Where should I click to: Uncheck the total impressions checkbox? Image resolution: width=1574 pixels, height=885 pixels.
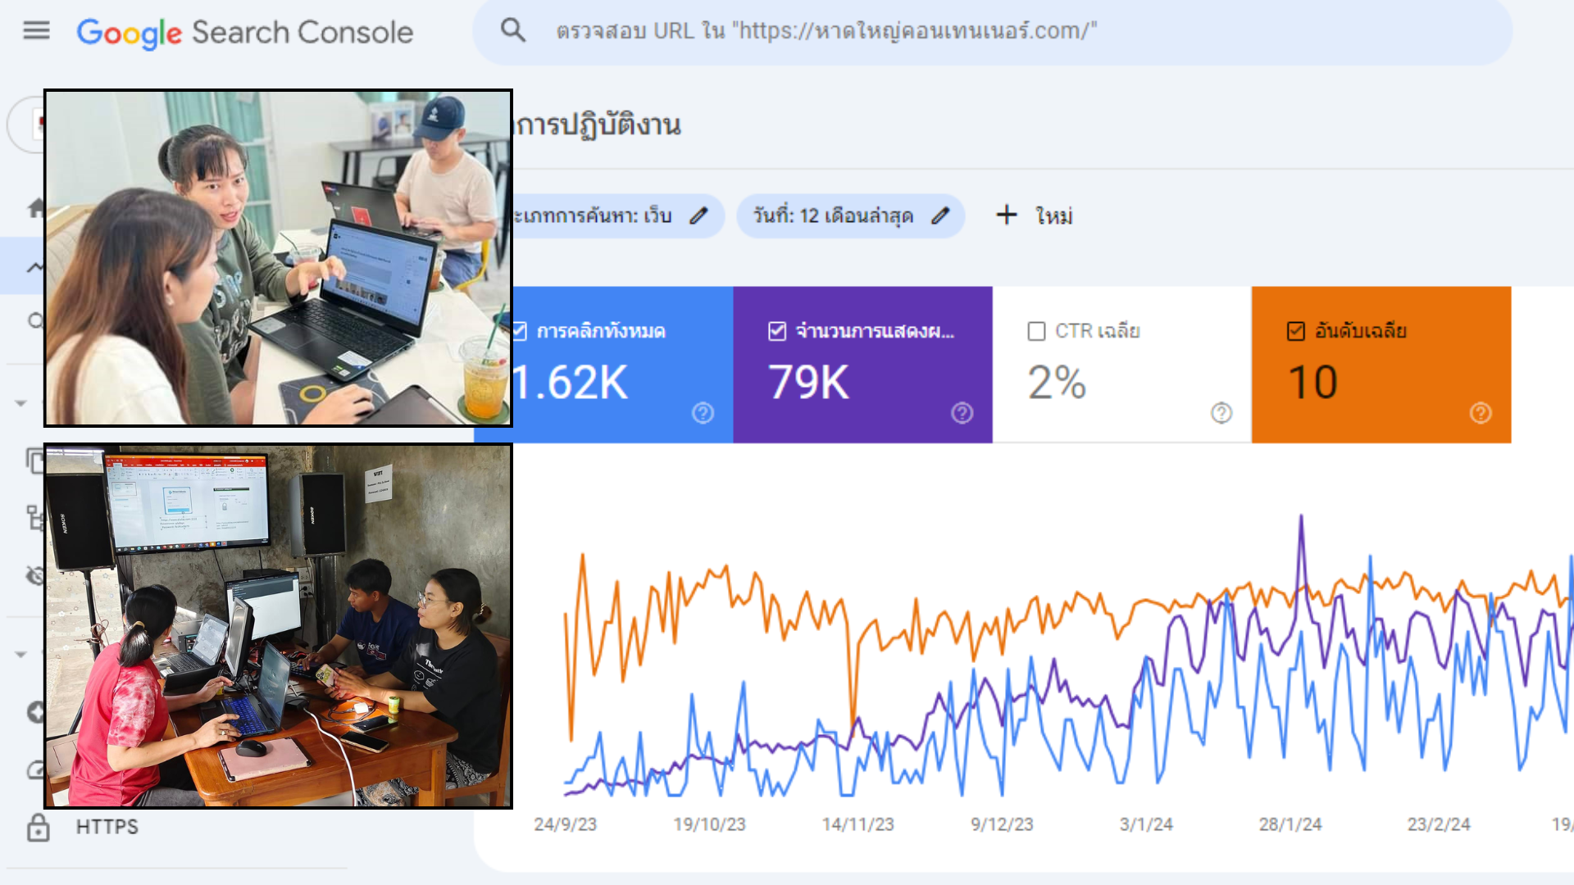click(777, 331)
